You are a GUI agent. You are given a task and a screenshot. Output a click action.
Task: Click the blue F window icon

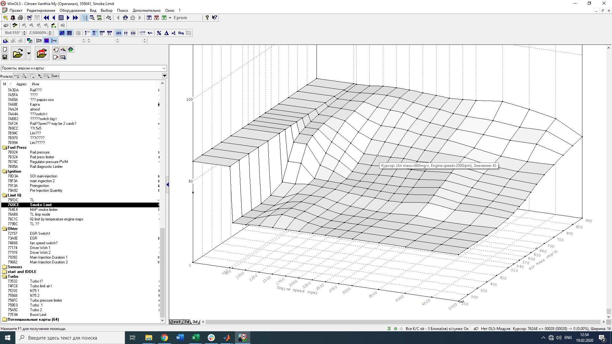[x=149, y=18]
